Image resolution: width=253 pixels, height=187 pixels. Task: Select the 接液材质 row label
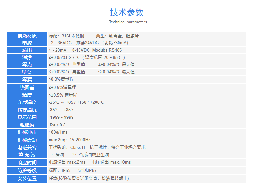tap(27, 36)
